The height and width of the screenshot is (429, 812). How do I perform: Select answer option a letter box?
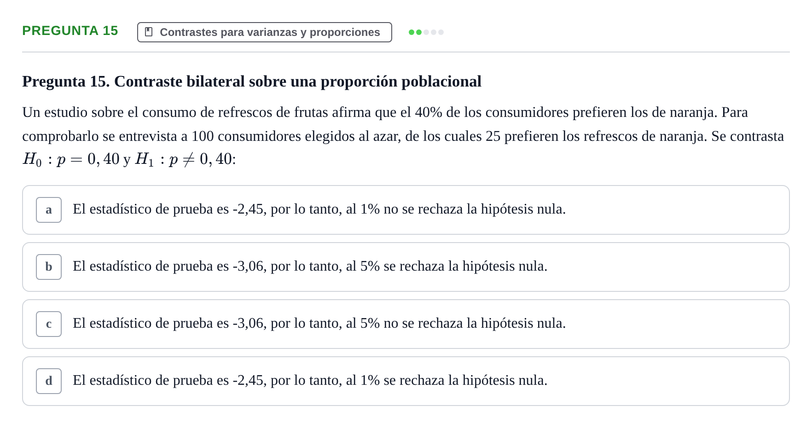click(49, 210)
